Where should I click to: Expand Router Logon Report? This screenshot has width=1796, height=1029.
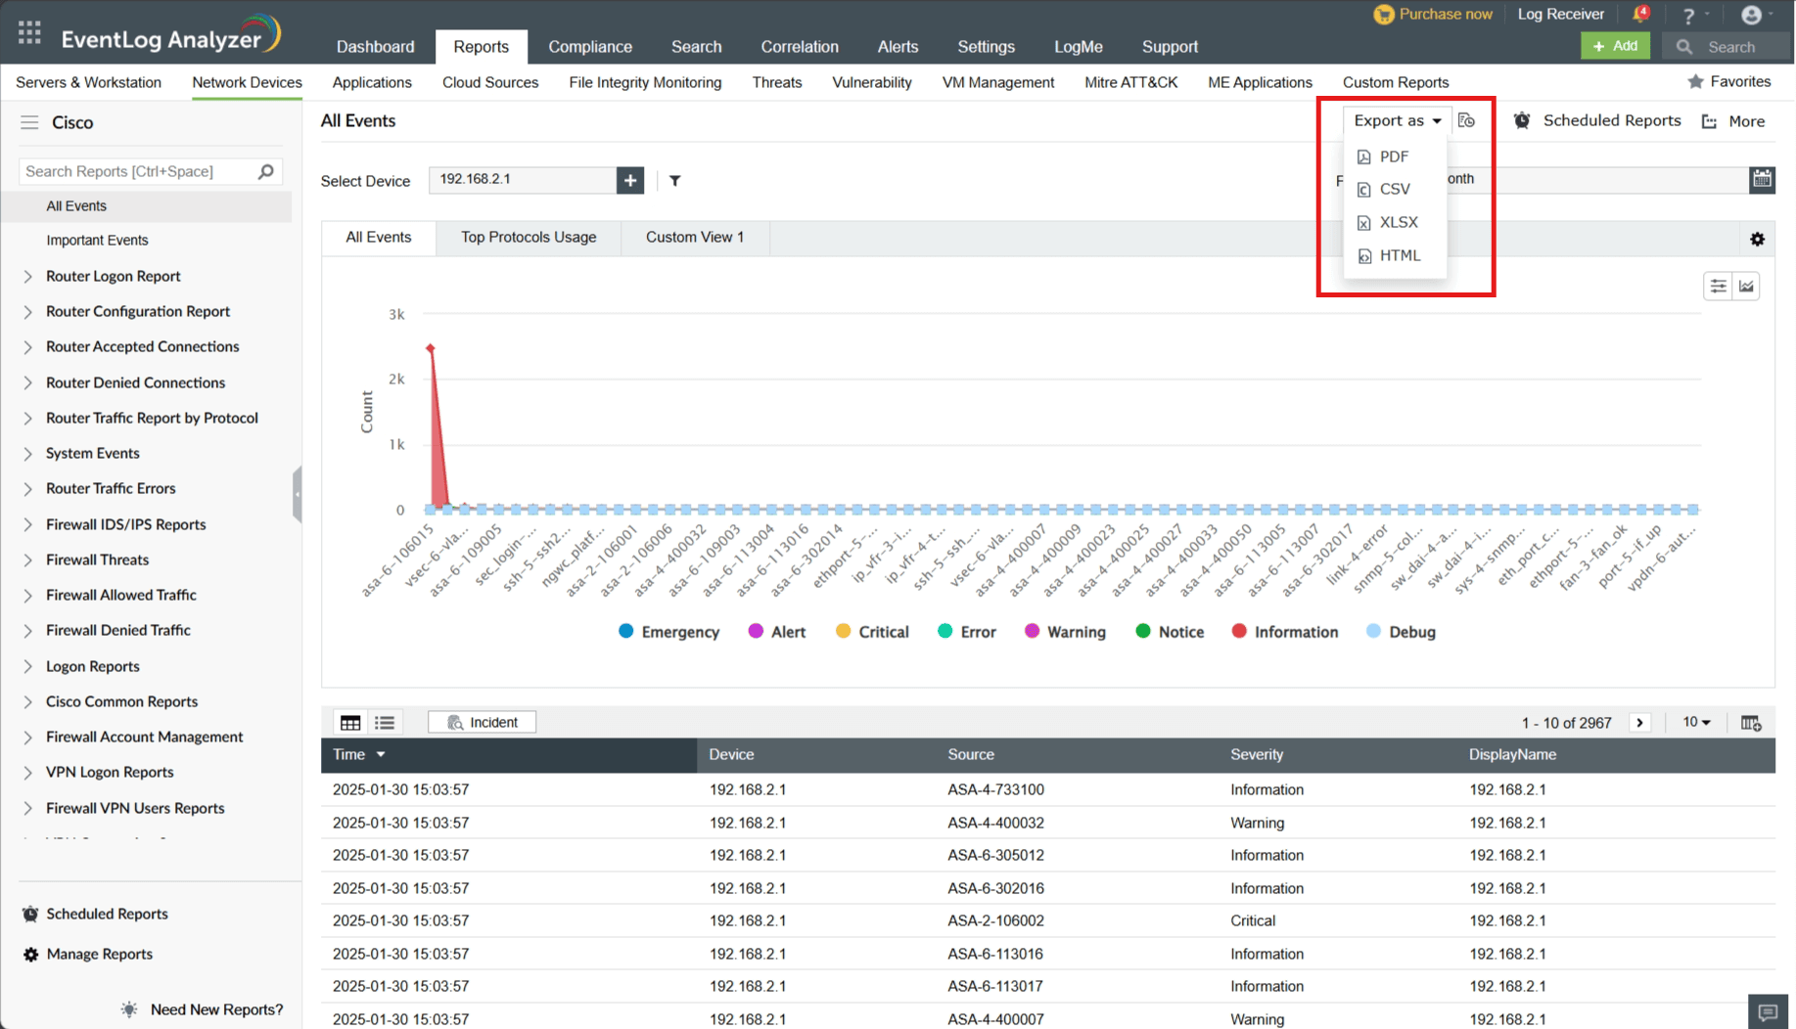[27, 277]
